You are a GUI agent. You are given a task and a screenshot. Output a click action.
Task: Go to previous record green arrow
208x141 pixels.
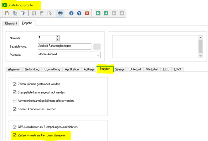(106, 13)
